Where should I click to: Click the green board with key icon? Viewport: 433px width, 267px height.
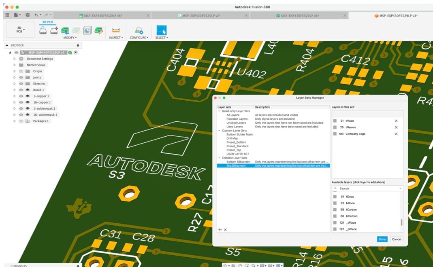(65, 31)
